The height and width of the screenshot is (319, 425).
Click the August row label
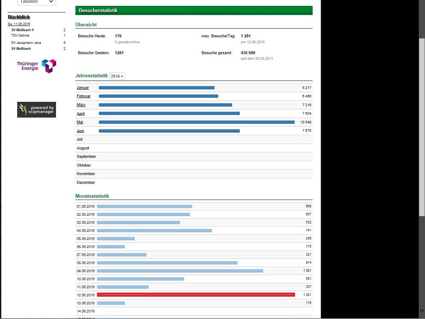(83, 148)
